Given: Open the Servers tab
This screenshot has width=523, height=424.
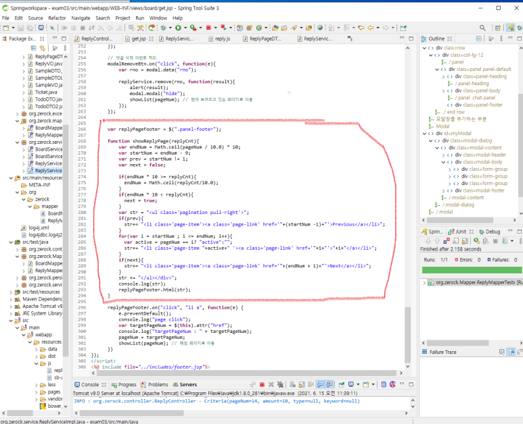Looking at the screenshot, I should click(x=185, y=384).
